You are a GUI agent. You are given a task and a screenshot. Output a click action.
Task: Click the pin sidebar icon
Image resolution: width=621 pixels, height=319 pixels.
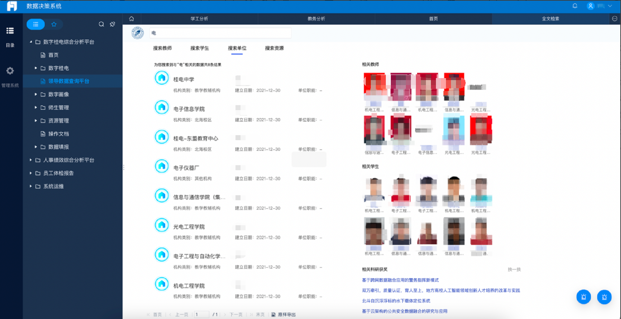(x=113, y=24)
